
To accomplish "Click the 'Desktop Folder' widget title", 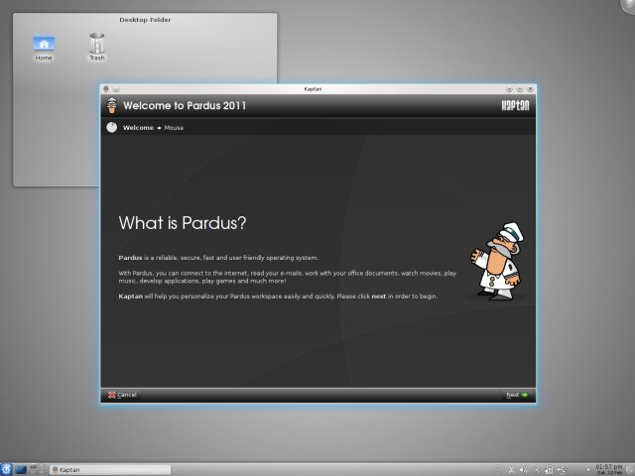I will coord(145,20).
